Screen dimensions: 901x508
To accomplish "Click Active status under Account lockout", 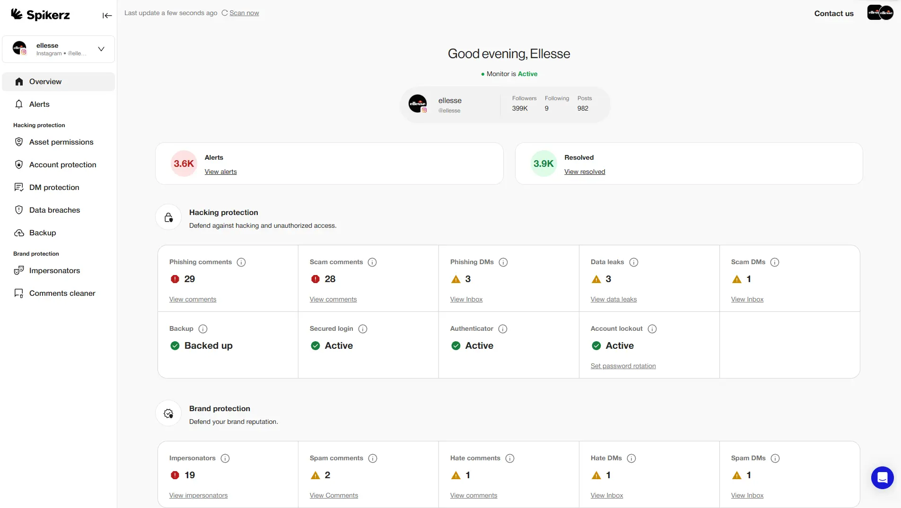I will point(620,345).
